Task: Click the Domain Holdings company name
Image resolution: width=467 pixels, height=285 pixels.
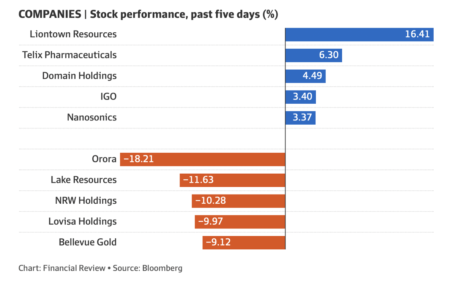Action: [x=79, y=76]
